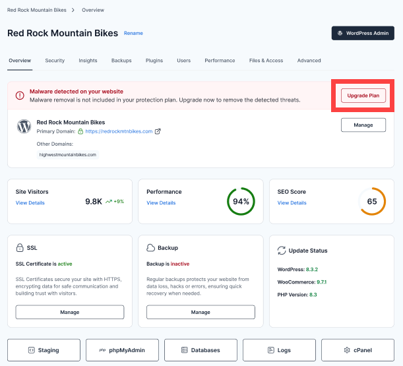
Task: Open Staging
Action: coord(44,350)
